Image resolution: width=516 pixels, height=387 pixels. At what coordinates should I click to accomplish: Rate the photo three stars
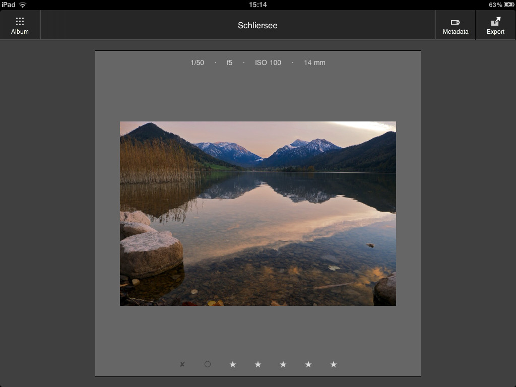click(x=283, y=364)
